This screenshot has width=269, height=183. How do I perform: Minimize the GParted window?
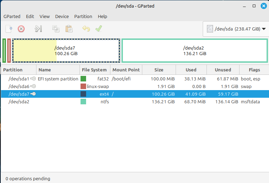(x=244, y=6)
